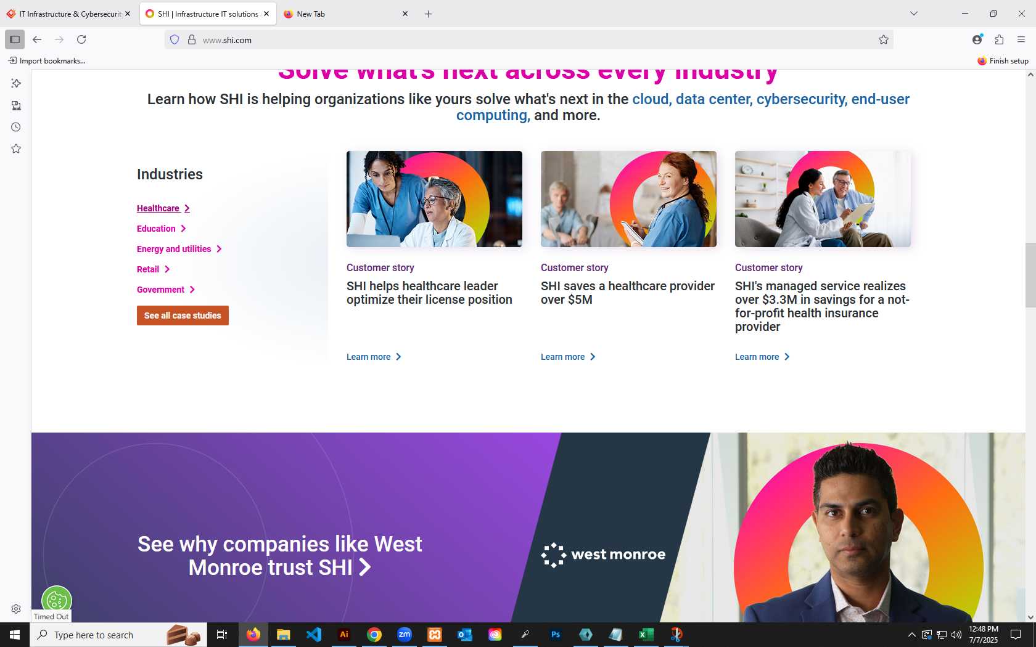This screenshot has width=1036, height=647.
Task: Bookmark this page with star icon
Action: (x=884, y=40)
